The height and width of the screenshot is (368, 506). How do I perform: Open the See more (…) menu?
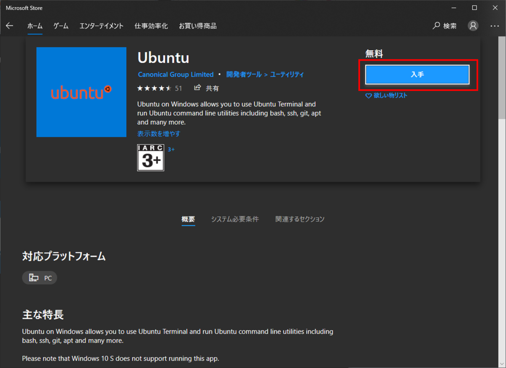click(x=494, y=26)
